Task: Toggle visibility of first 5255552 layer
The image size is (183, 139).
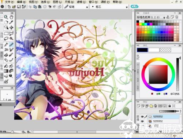Action: click(x=142, y=117)
